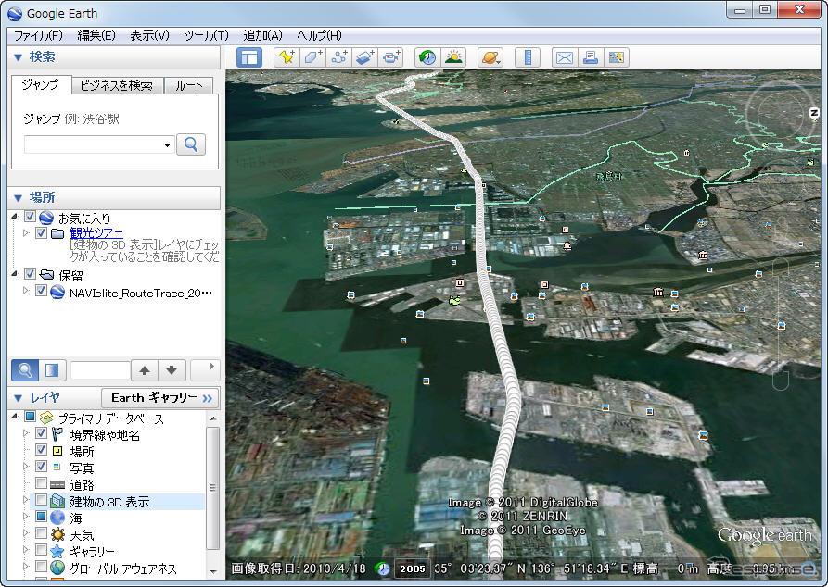Open the planet switcher dropdown
This screenshot has width=828, height=587.
(490, 57)
